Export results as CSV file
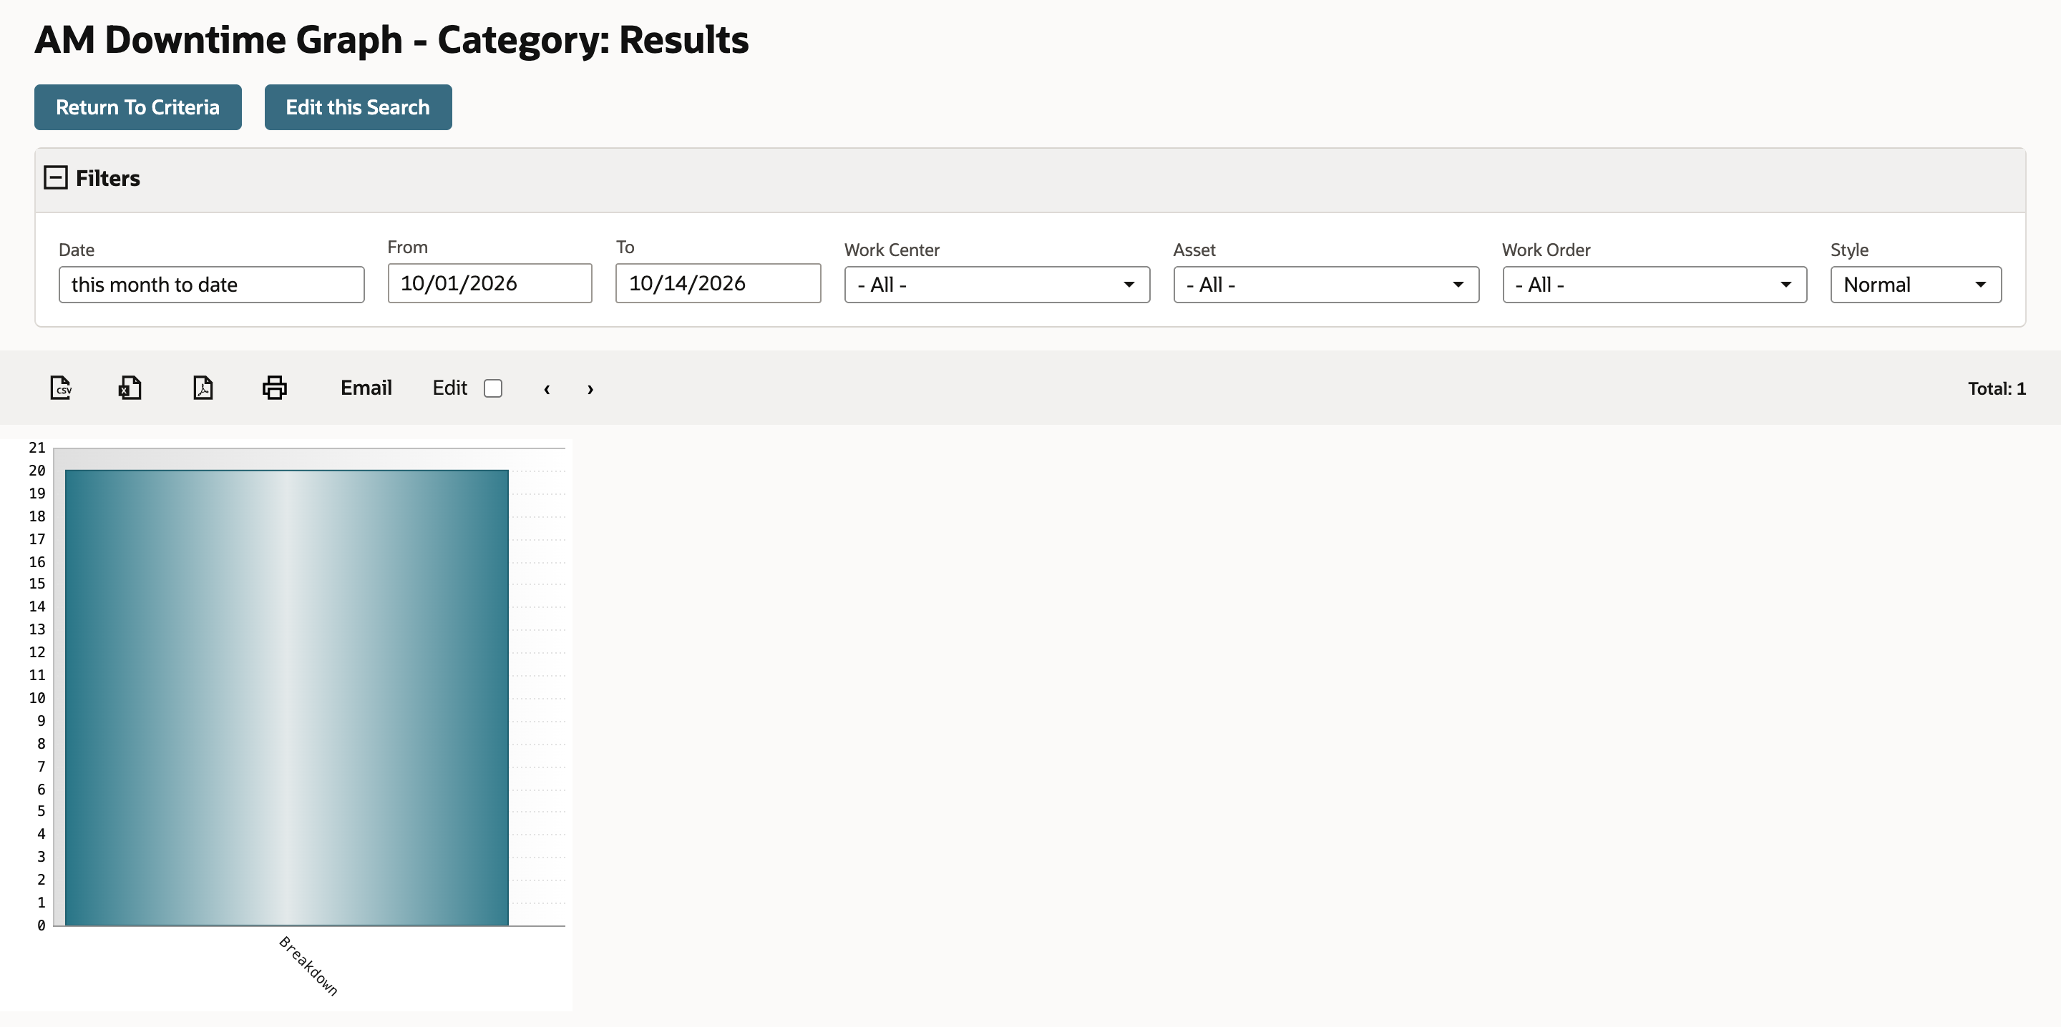 click(61, 388)
